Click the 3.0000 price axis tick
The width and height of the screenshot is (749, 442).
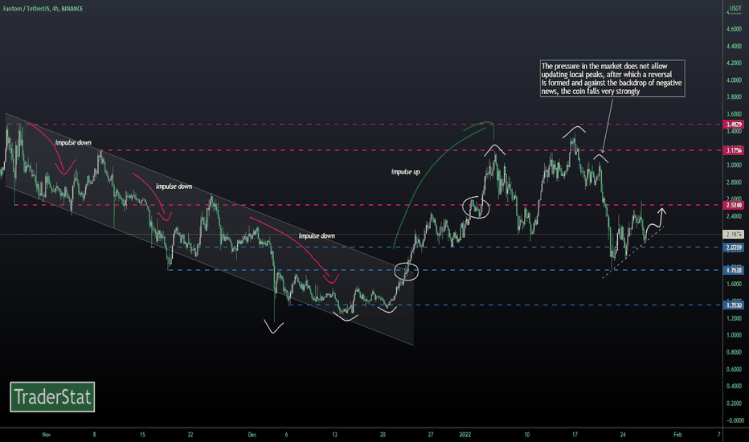pos(735,166)
